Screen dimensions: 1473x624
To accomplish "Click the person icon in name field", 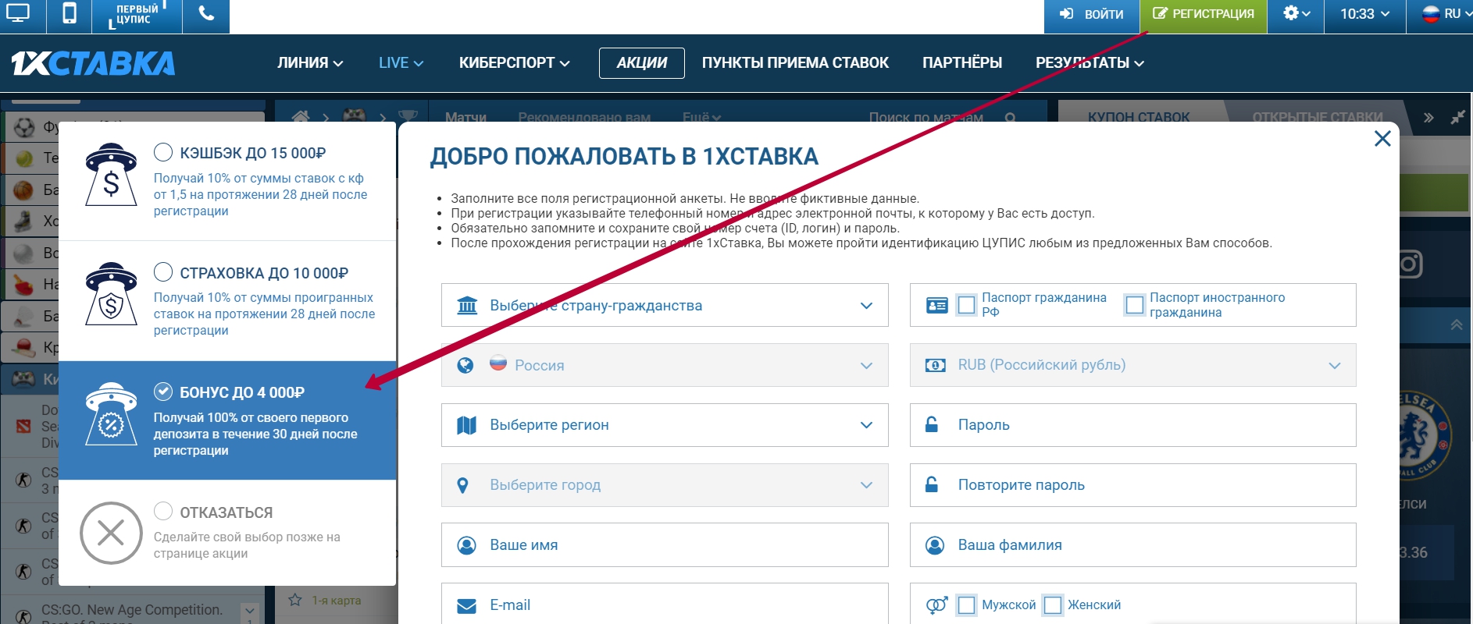I will pos(466,545).
